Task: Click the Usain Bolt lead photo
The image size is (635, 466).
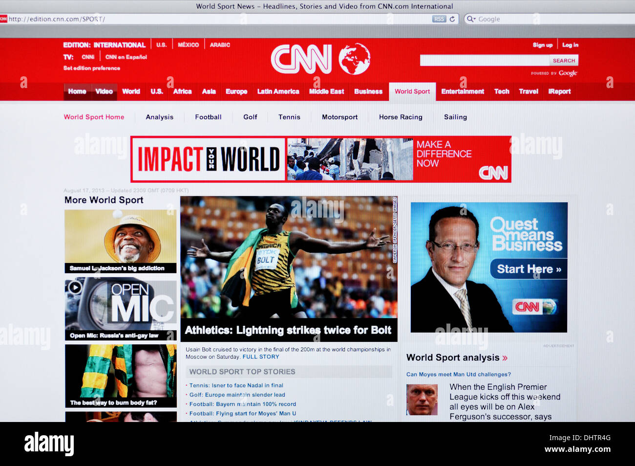Action: coord(289,258)
